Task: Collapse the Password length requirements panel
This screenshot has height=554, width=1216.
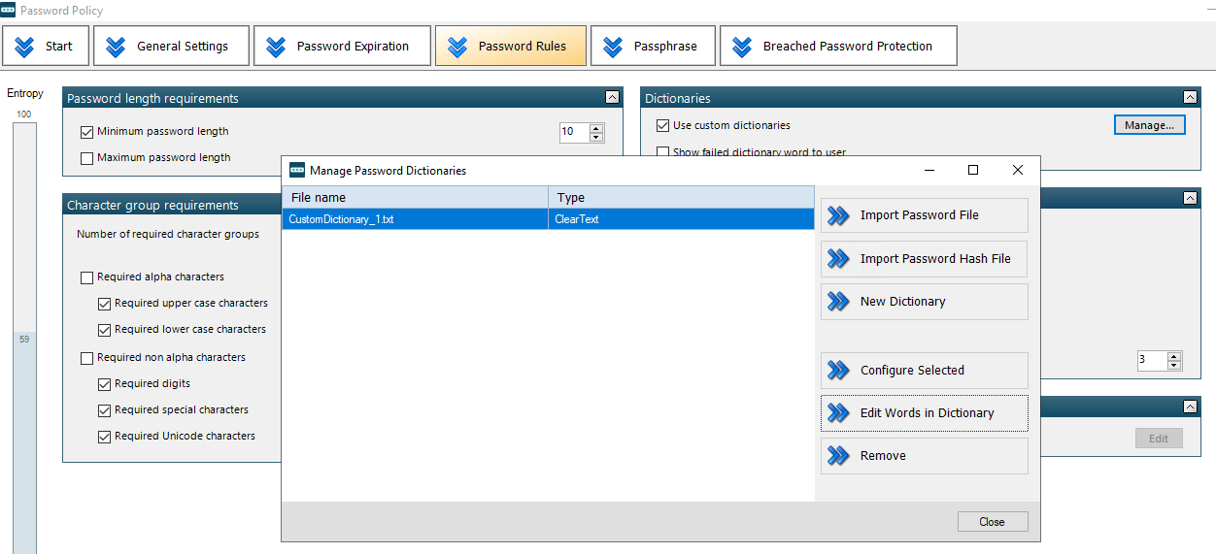Action: [x=612, y=97]
